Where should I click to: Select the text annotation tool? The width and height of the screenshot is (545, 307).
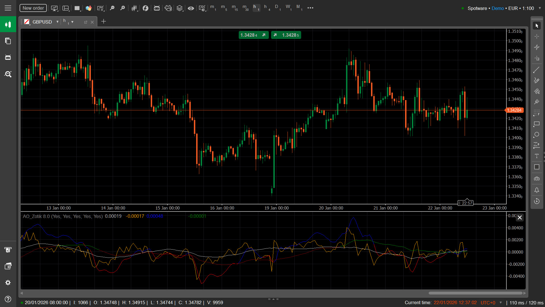pyautogui.click(x=536, y=156)
